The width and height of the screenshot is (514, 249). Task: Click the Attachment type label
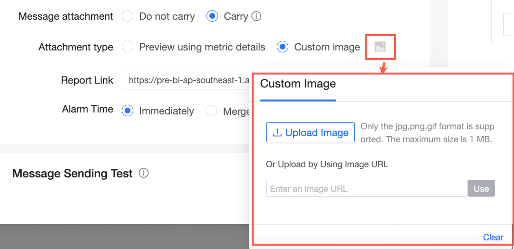pos(76,47)
